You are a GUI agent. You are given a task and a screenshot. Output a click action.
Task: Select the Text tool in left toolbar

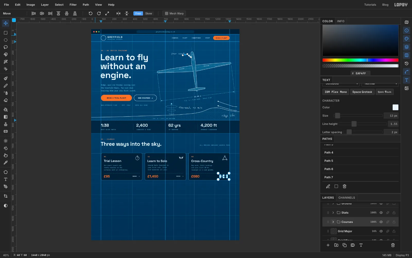click(6, 179)
